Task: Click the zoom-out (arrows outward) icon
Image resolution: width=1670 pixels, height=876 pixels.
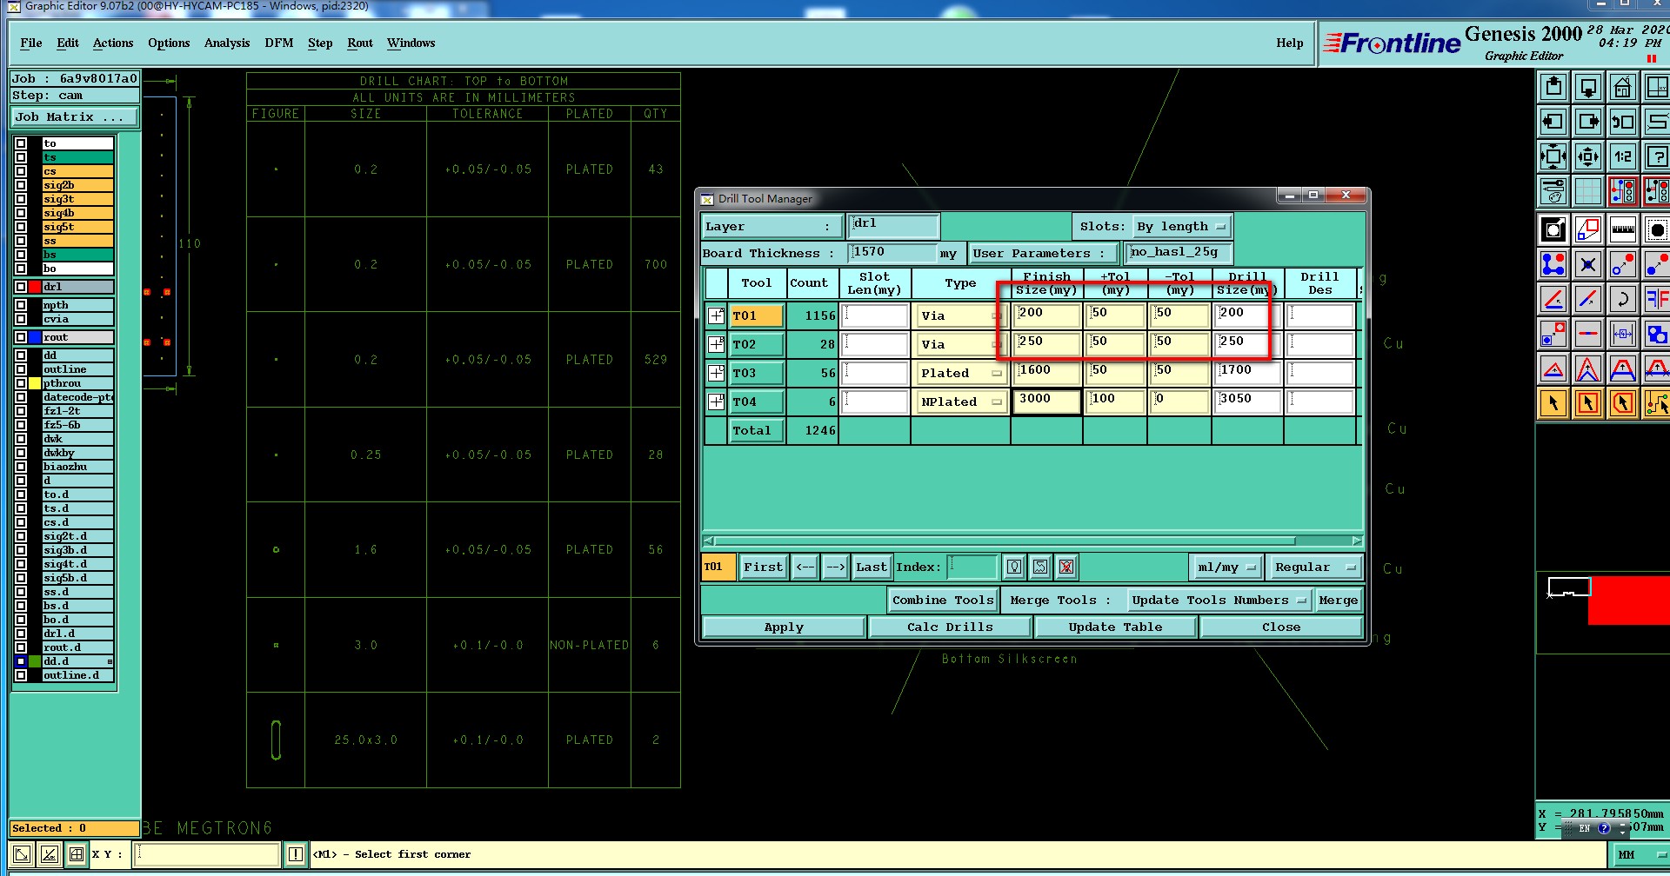Action: point(1588,156)
